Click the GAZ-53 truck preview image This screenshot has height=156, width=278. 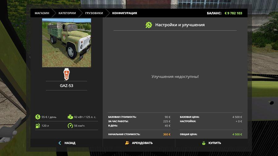66,43
